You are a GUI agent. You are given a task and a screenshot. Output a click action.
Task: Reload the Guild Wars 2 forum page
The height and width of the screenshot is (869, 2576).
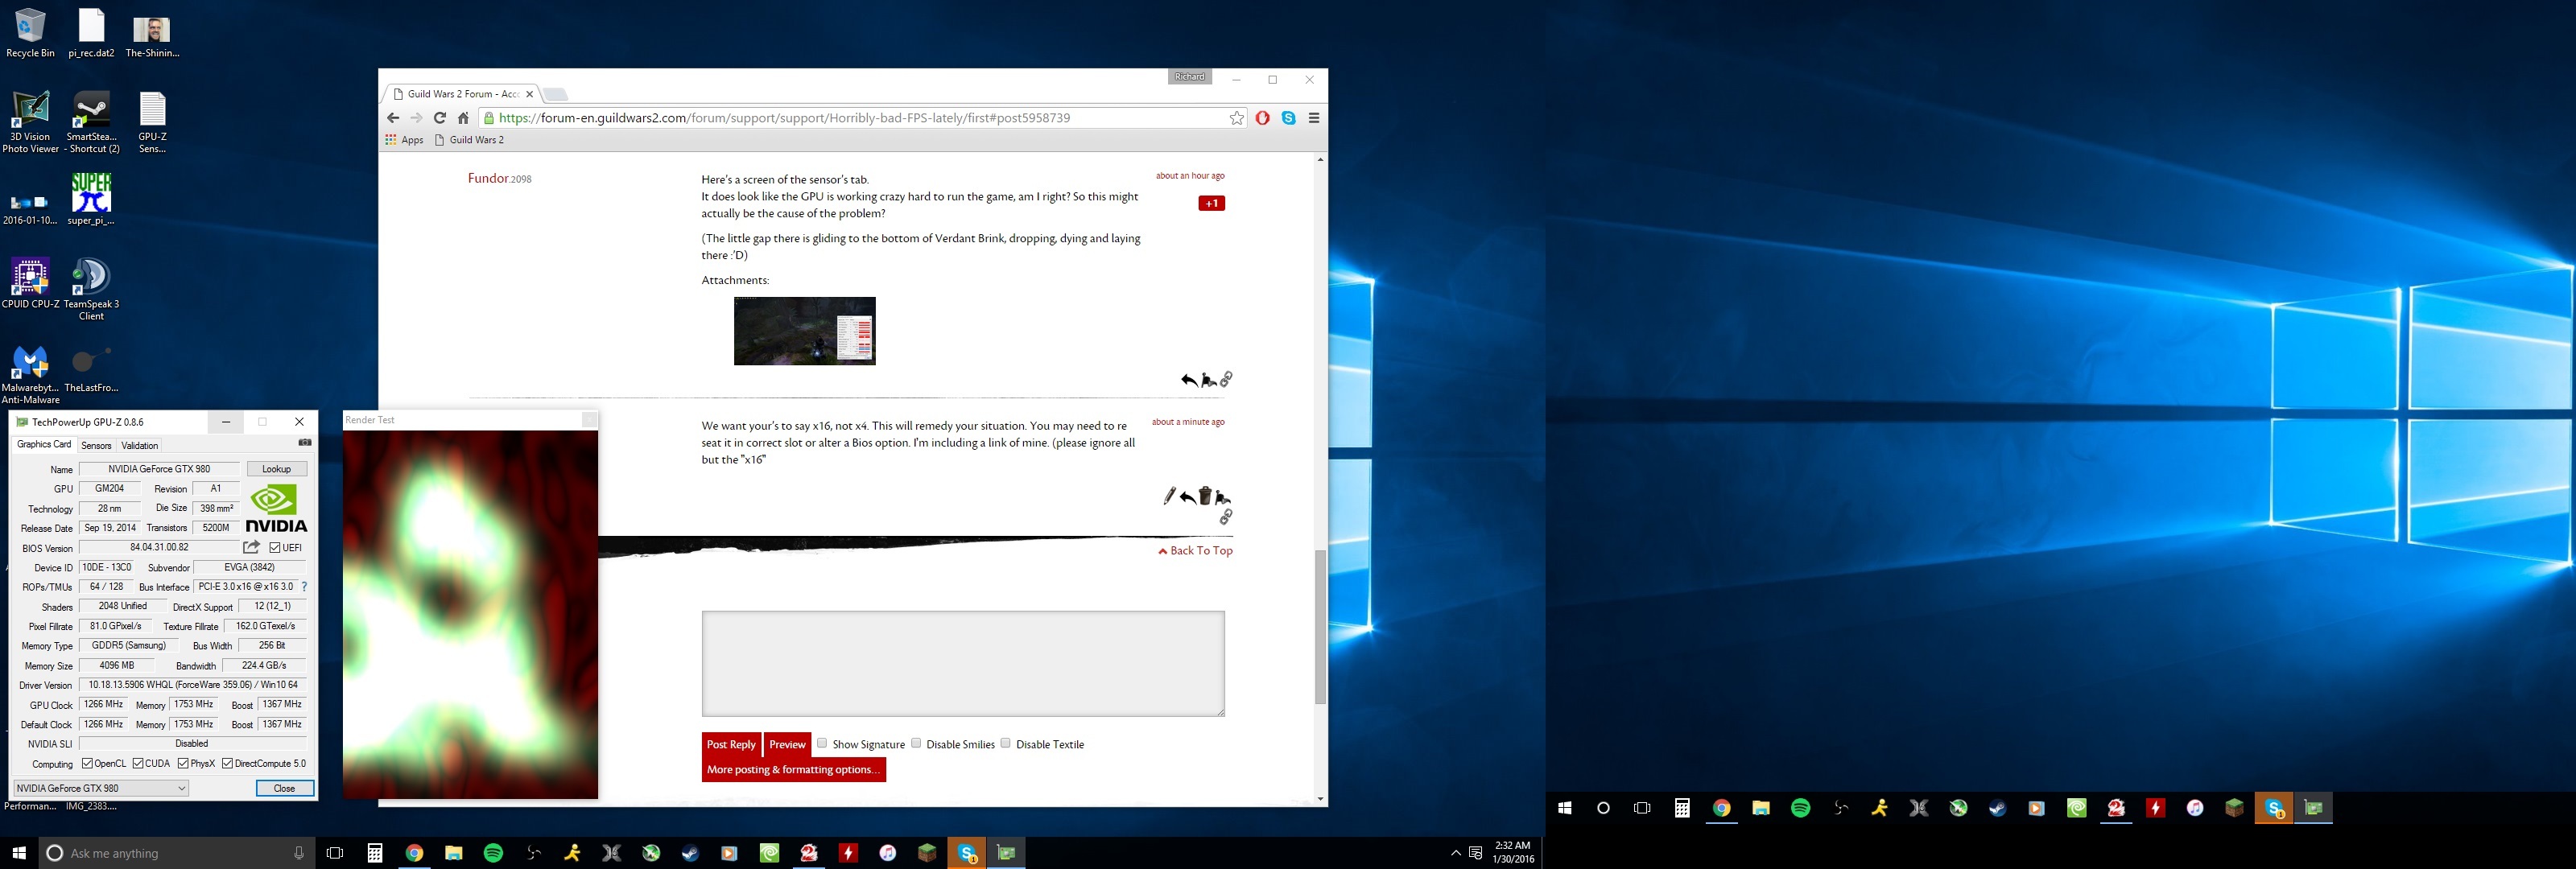coord(439,118)
